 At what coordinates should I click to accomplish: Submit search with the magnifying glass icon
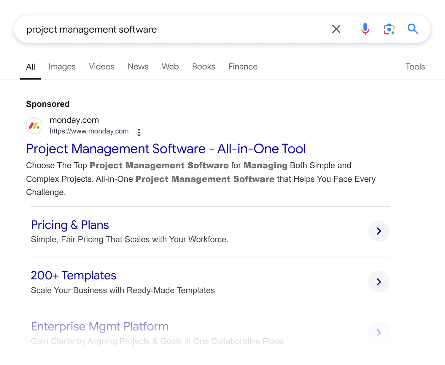pos(413,29)
